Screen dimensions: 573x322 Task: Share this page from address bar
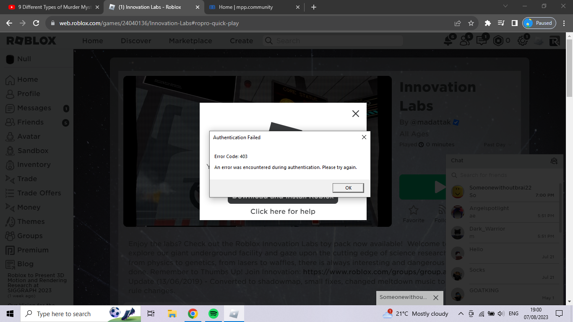point(458,23)
